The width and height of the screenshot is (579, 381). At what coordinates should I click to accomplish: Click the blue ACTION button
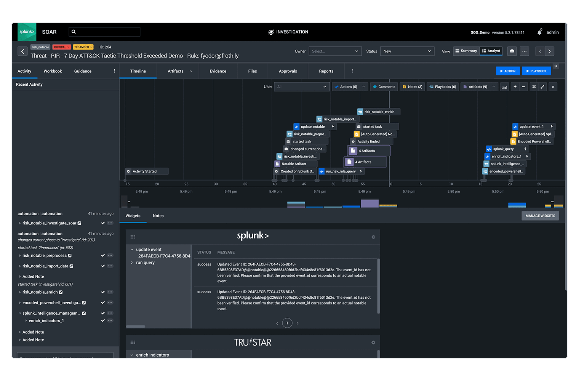point(507,71)
